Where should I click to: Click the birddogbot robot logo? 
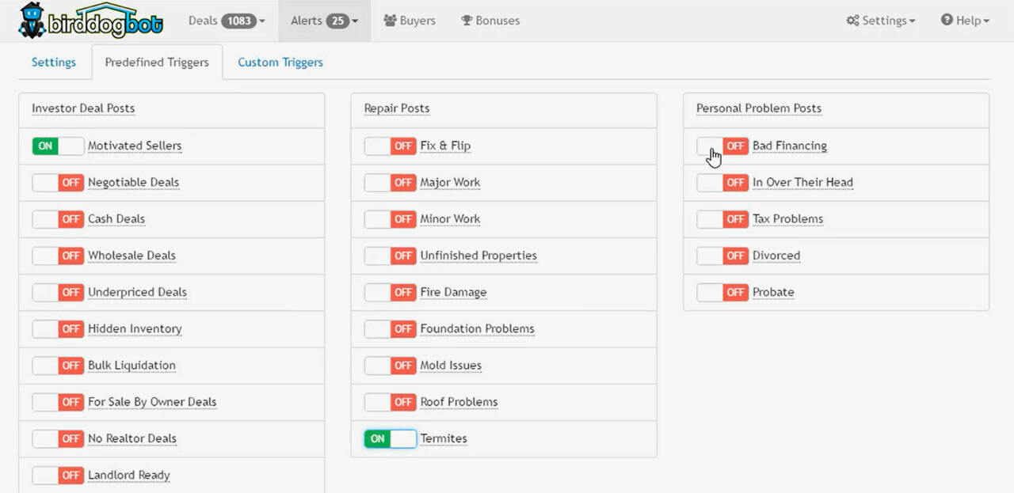click(x=32, y=21)
